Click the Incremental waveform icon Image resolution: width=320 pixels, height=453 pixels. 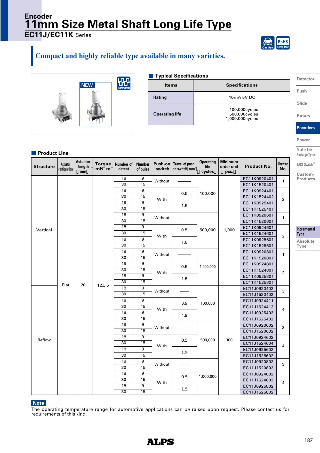click(124, 83)
